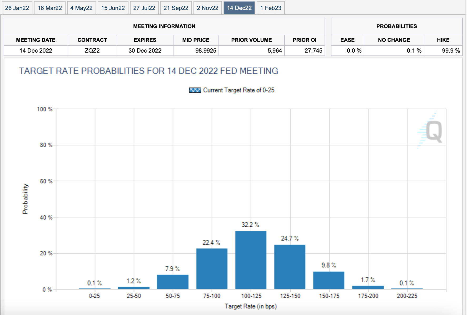Click the Current Target Rate legend label
The width and height of the screenshot is (467, 315).
[x=239, y=90]
